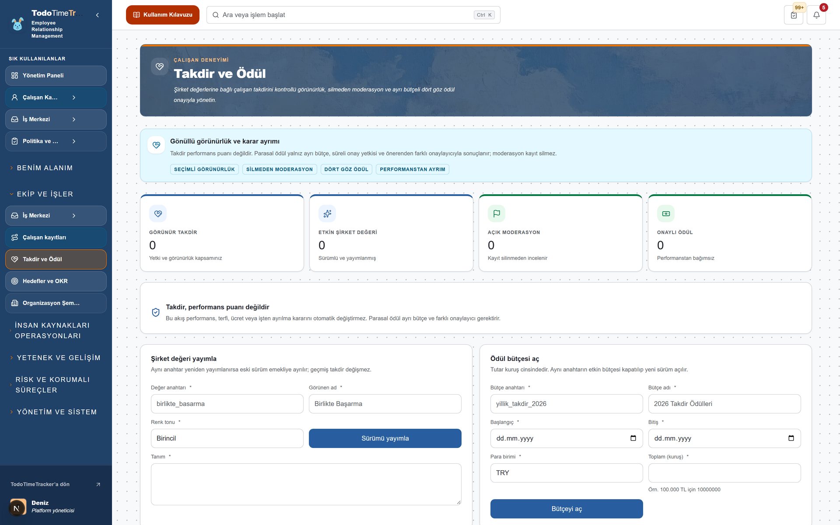Expand İş Merkezi under Sık Kullanılanlar

coord(74,119)
